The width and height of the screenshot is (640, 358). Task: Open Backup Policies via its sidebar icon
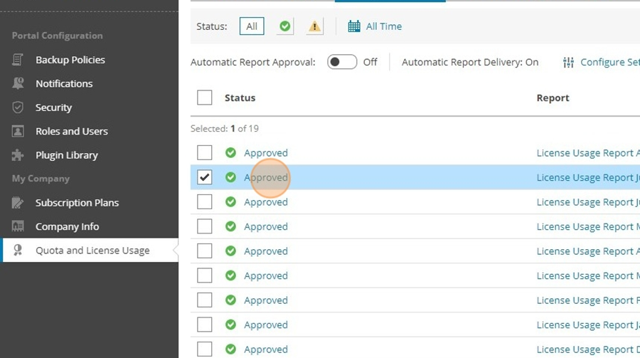click(x=18, y=60)
